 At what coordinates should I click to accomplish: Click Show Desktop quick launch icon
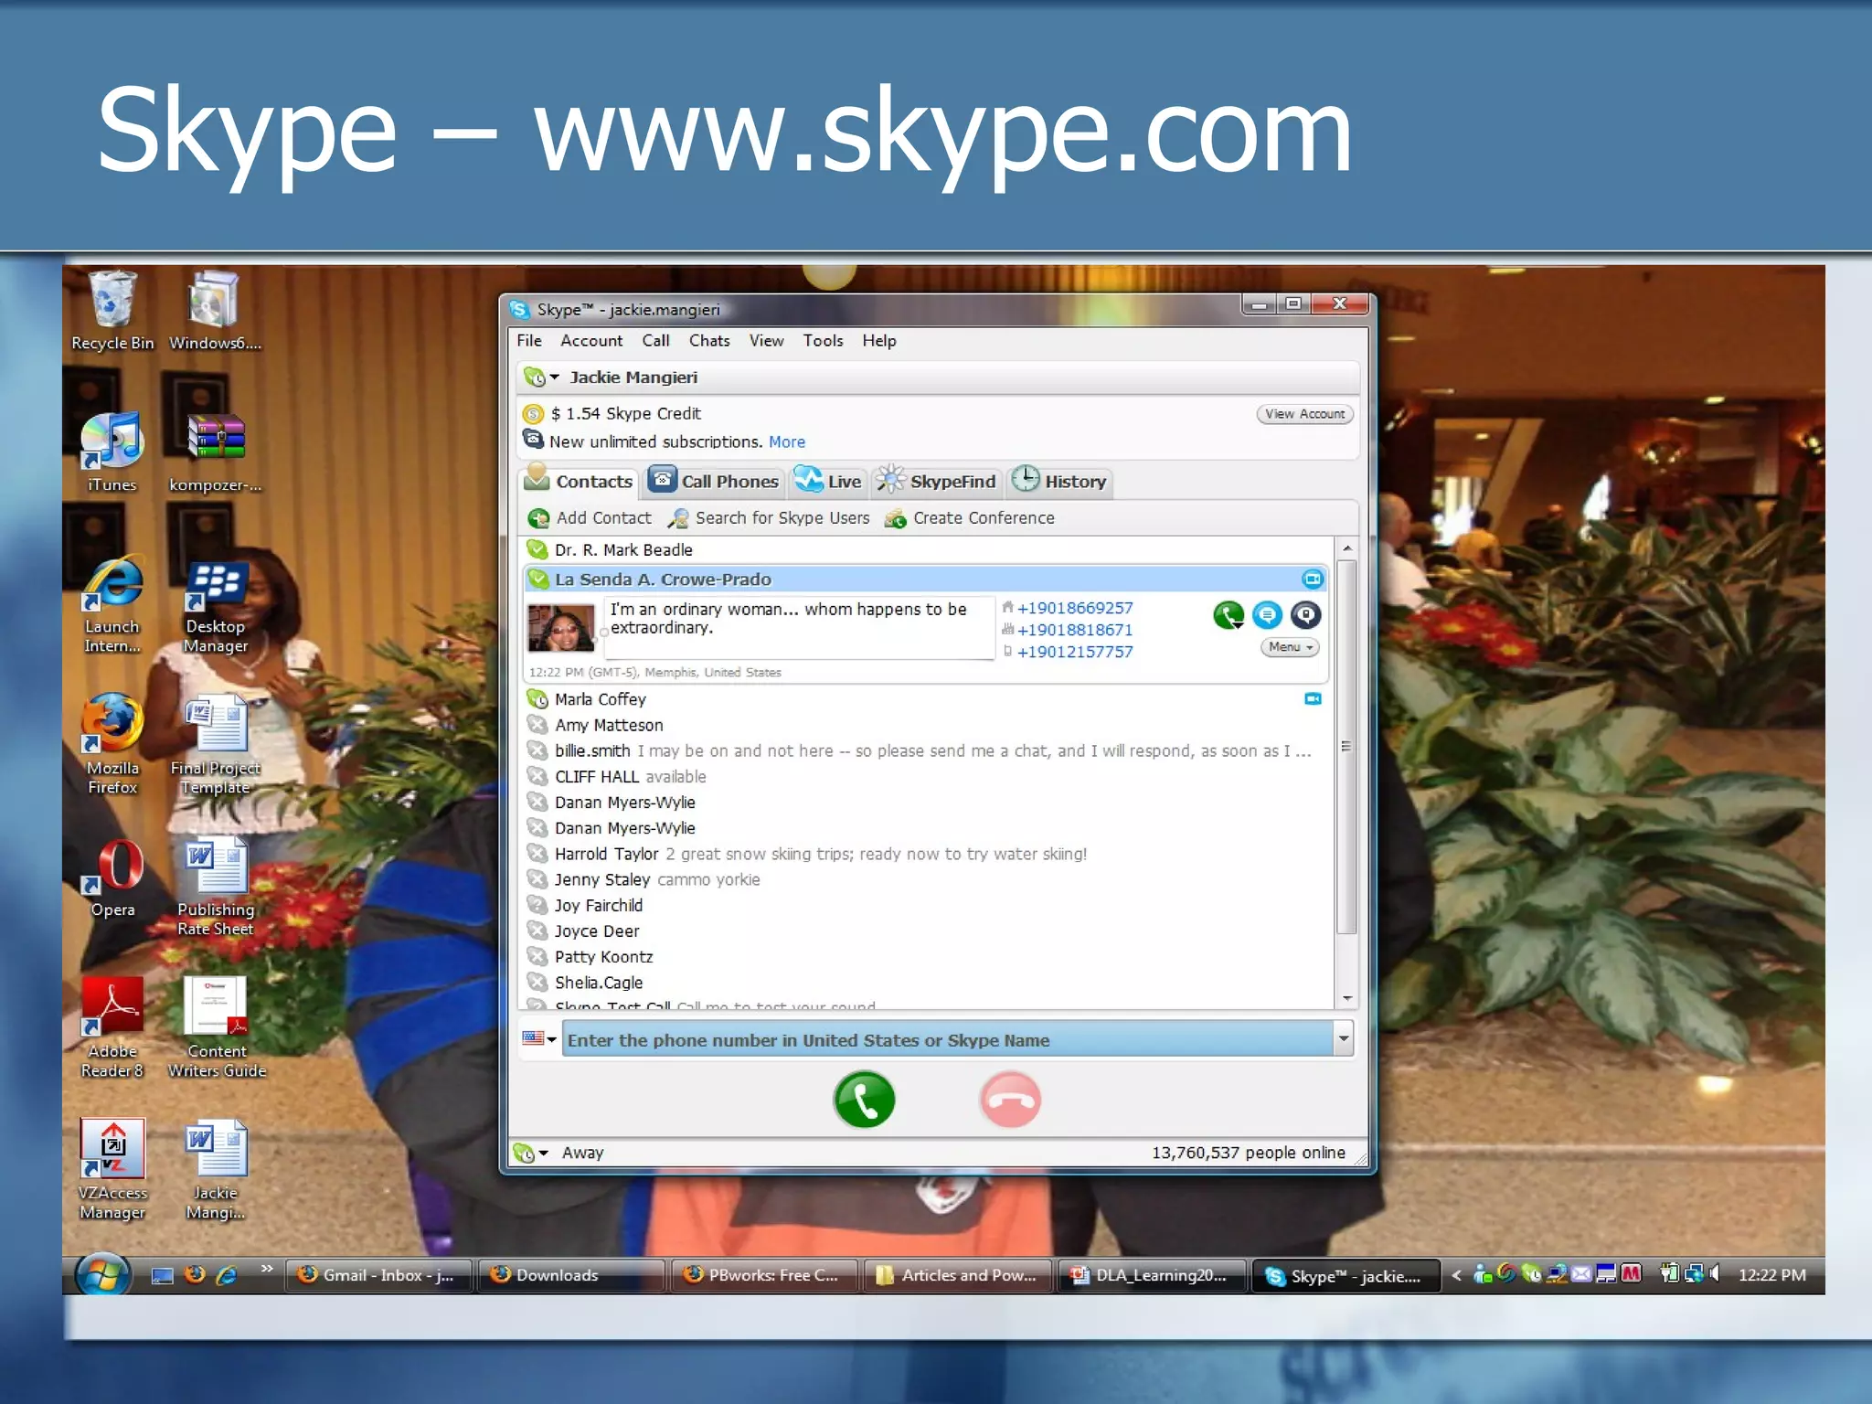pyautogui.click(x=162, y=1275)
